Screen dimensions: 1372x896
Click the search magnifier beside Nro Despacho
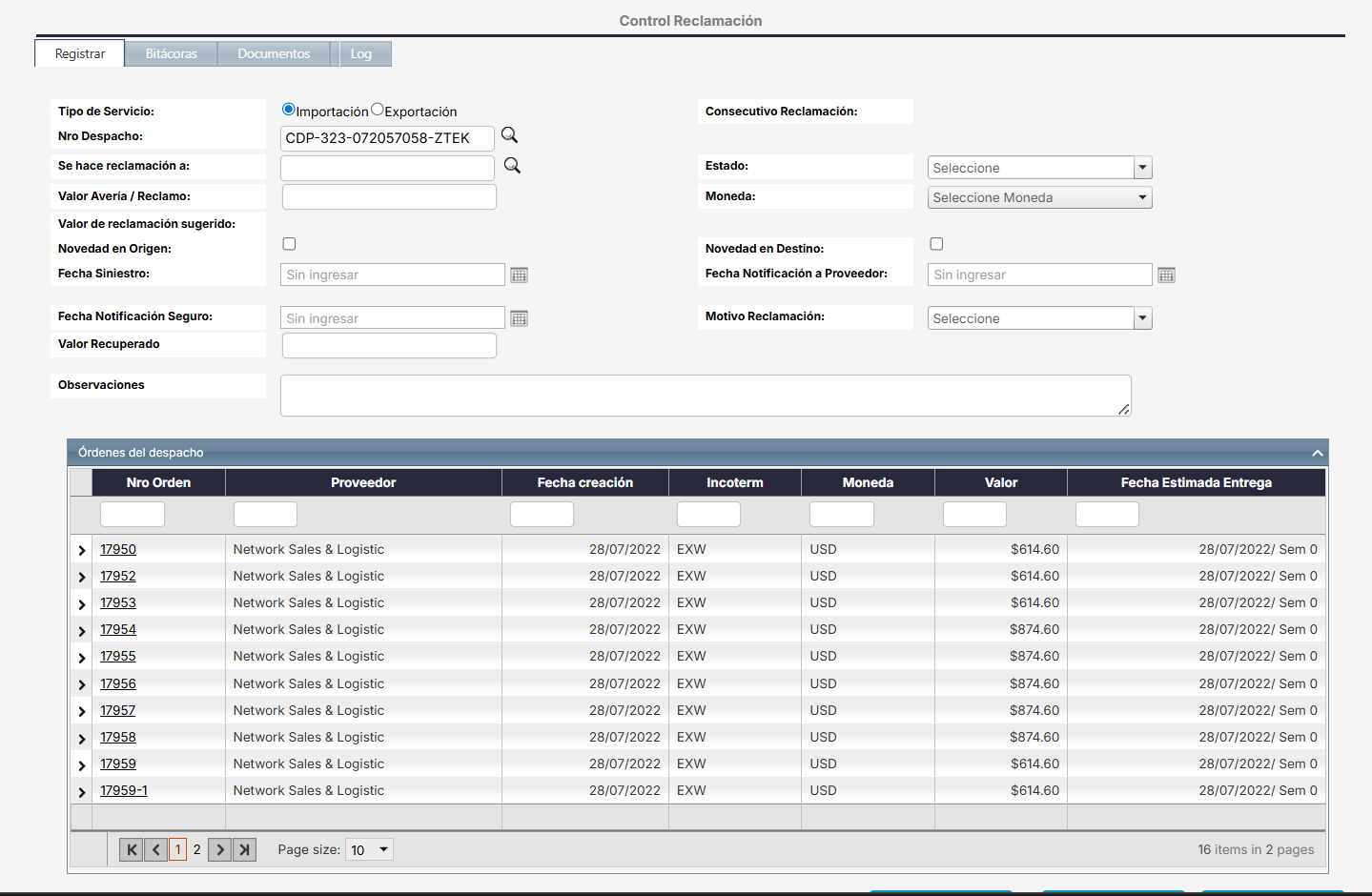tap(509, 135)
